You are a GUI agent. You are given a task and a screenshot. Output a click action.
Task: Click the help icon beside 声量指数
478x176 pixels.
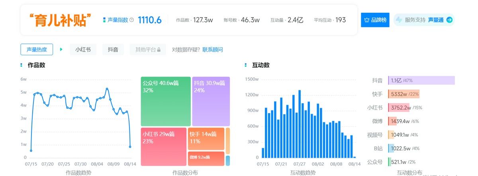[132, 20]
